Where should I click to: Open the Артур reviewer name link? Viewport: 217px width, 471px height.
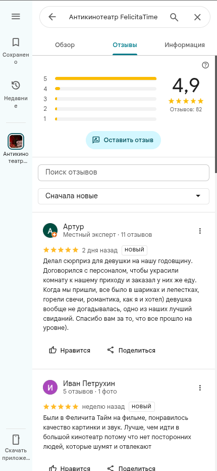[74, 227]
